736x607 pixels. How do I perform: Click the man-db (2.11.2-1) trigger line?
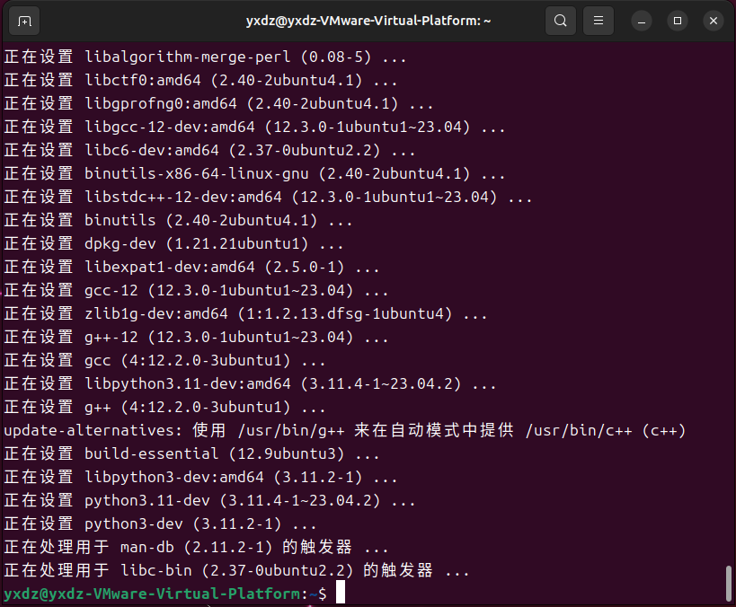click(x=196, y=547)
